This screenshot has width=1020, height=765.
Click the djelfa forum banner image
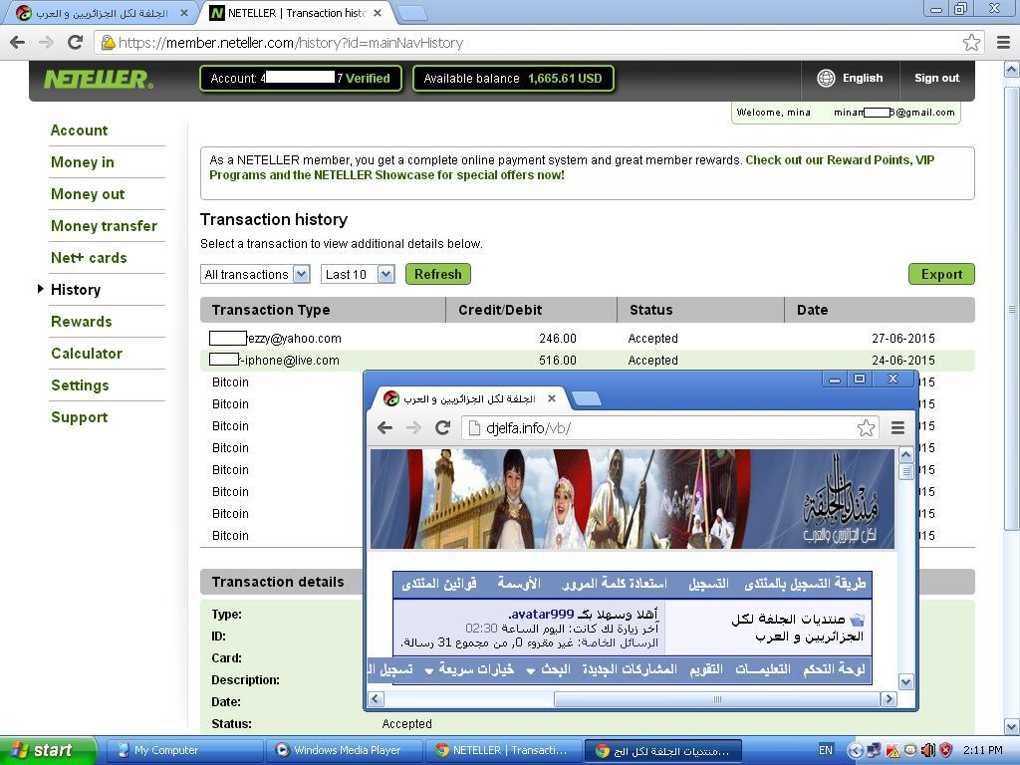click(x=633, y=499)
